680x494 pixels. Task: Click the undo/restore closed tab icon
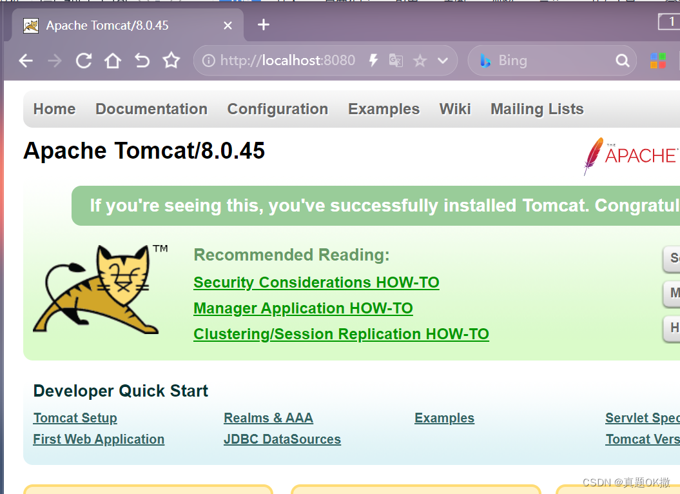142,61
